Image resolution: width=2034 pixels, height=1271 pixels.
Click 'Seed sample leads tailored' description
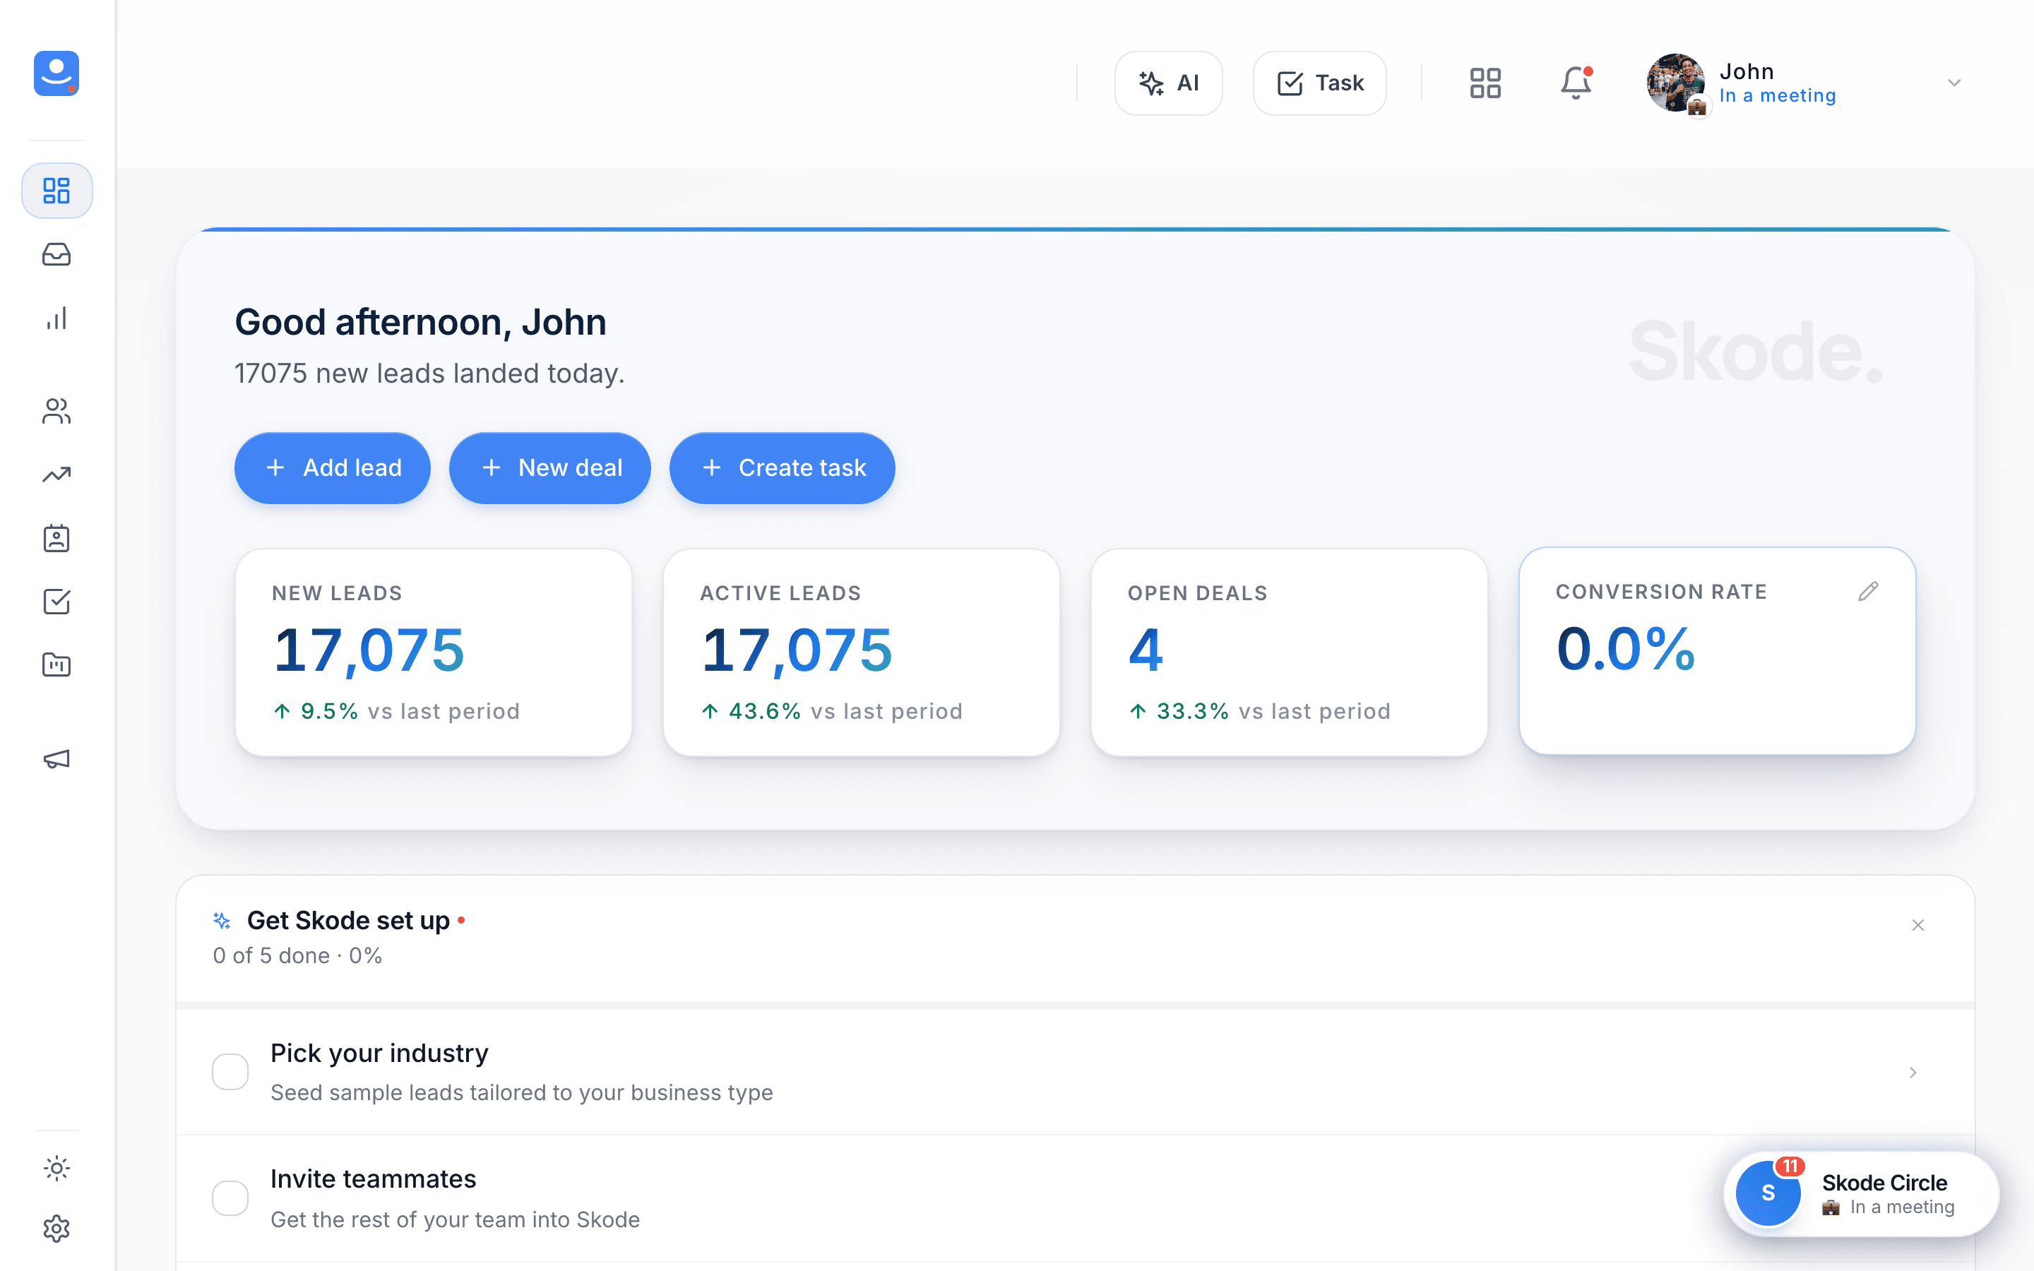[522, 1093]
